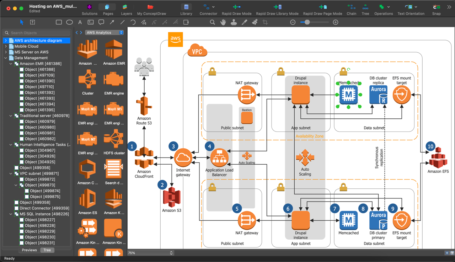This screenshot has height=262, width=455.
Task: Pick the Cluster shape from library
Action: coord(87,82)
